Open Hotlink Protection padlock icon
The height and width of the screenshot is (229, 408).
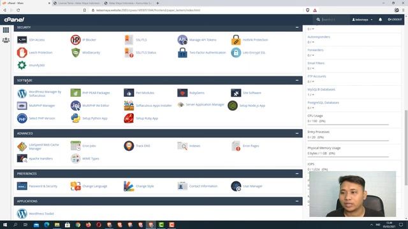pyautogui.click(x=236, y=39)
